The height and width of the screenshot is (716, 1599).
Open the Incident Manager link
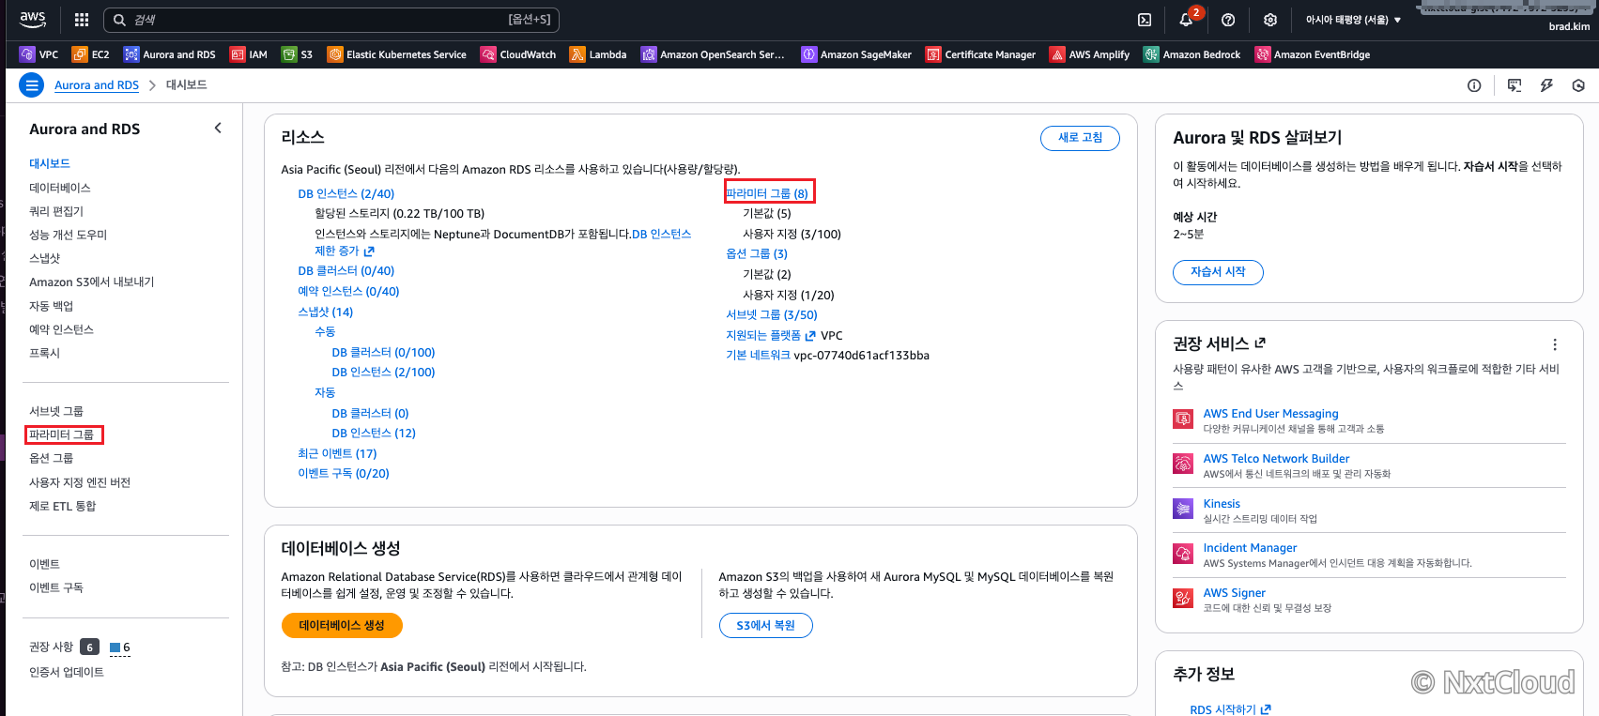coord(1251,548)
